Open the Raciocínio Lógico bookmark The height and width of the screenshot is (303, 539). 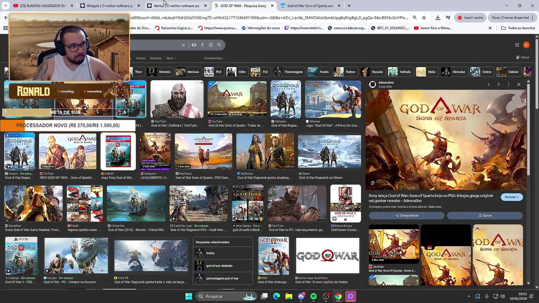[173, 28]
